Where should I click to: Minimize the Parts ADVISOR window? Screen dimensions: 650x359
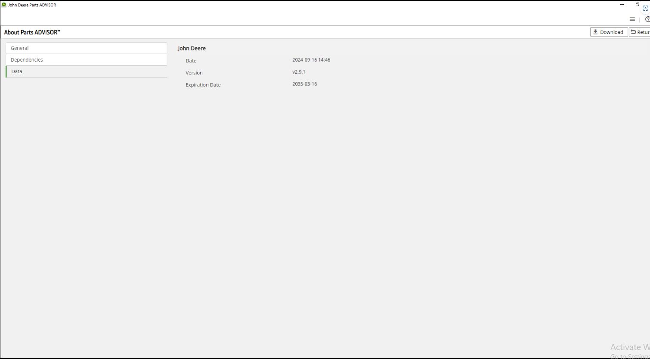[x=622, y=5]
